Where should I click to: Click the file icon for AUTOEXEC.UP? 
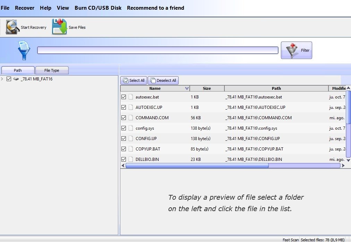pos(131,107)
